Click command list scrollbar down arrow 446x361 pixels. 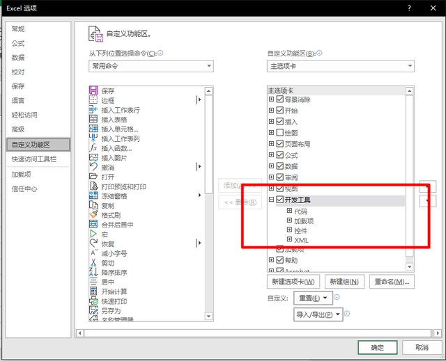click(208, 316)
